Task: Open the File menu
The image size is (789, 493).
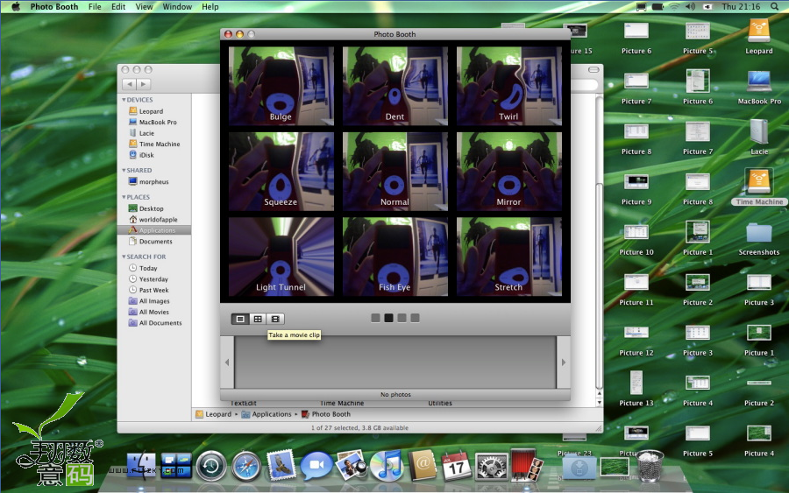Action: (95, 6)
